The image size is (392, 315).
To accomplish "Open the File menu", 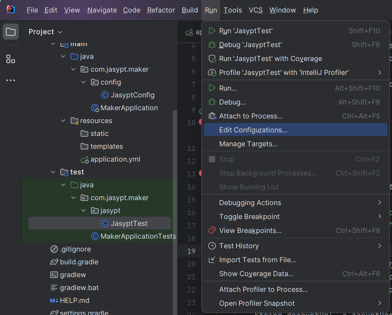I will click(x=32, y=10).
